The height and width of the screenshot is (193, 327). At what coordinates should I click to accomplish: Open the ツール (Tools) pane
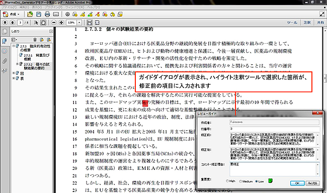pos(292,23)
